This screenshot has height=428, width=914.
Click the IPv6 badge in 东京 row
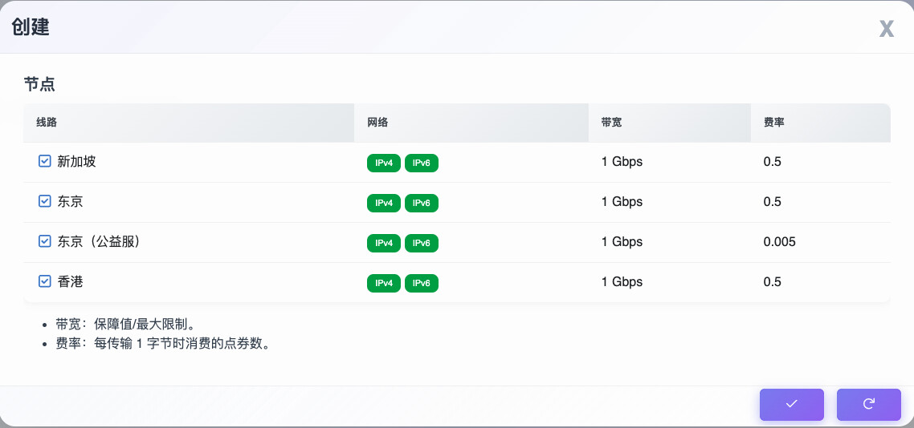pos(422,203)
